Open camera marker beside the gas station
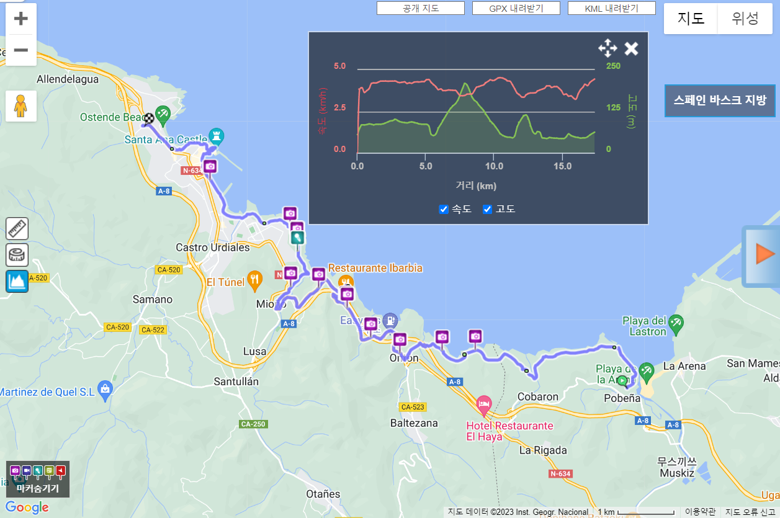The height and width of the screenshot is (518, 780). tap(371, 324)
